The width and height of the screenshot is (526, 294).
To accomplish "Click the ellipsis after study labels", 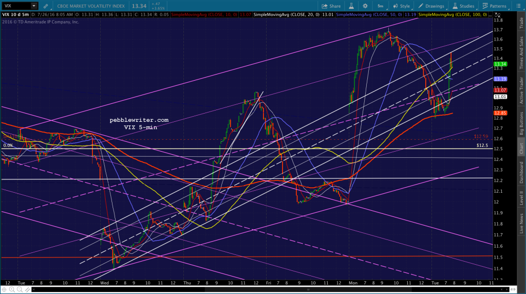I will pos(491,15).
